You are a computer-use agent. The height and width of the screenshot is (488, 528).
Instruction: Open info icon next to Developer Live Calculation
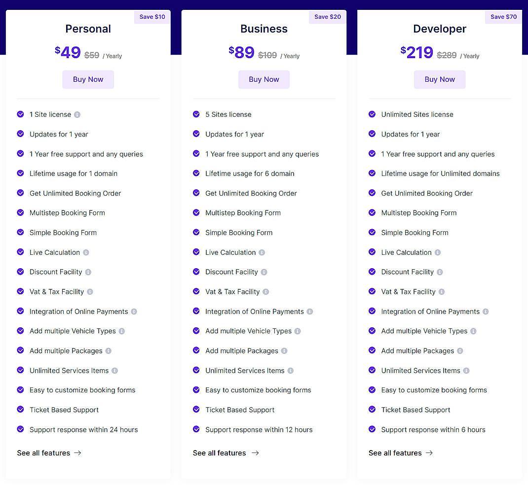click(x=437, y=252)
